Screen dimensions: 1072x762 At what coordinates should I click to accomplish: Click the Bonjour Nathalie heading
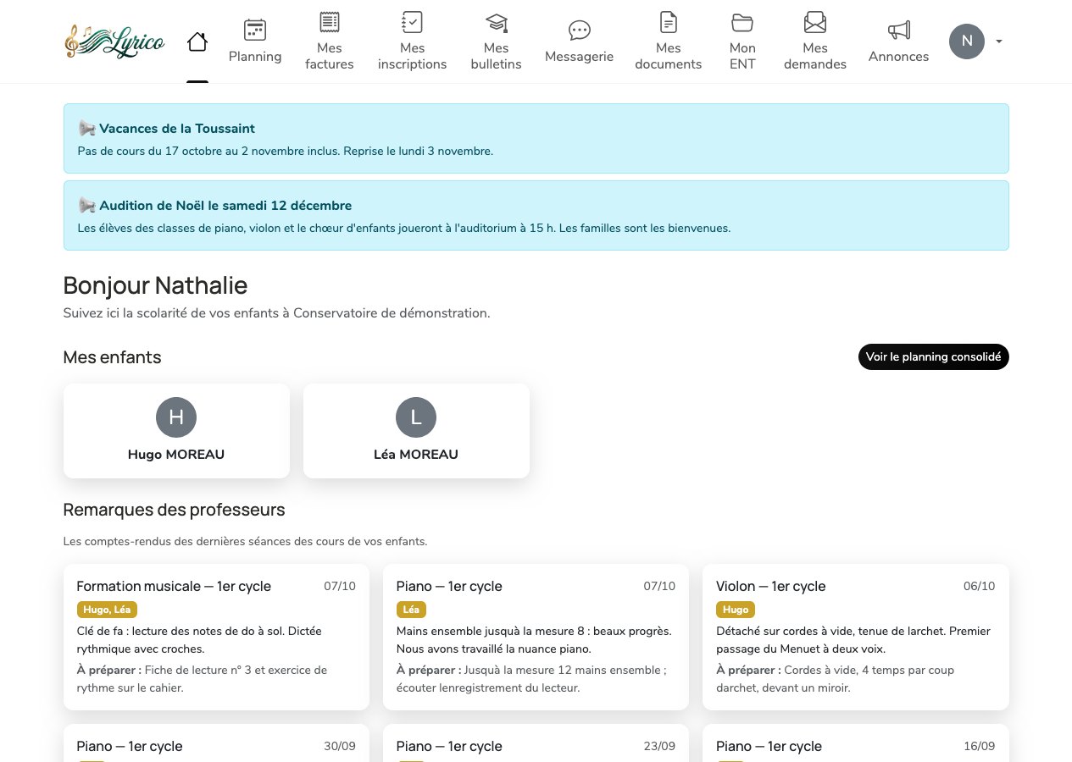tap(155, 285)
